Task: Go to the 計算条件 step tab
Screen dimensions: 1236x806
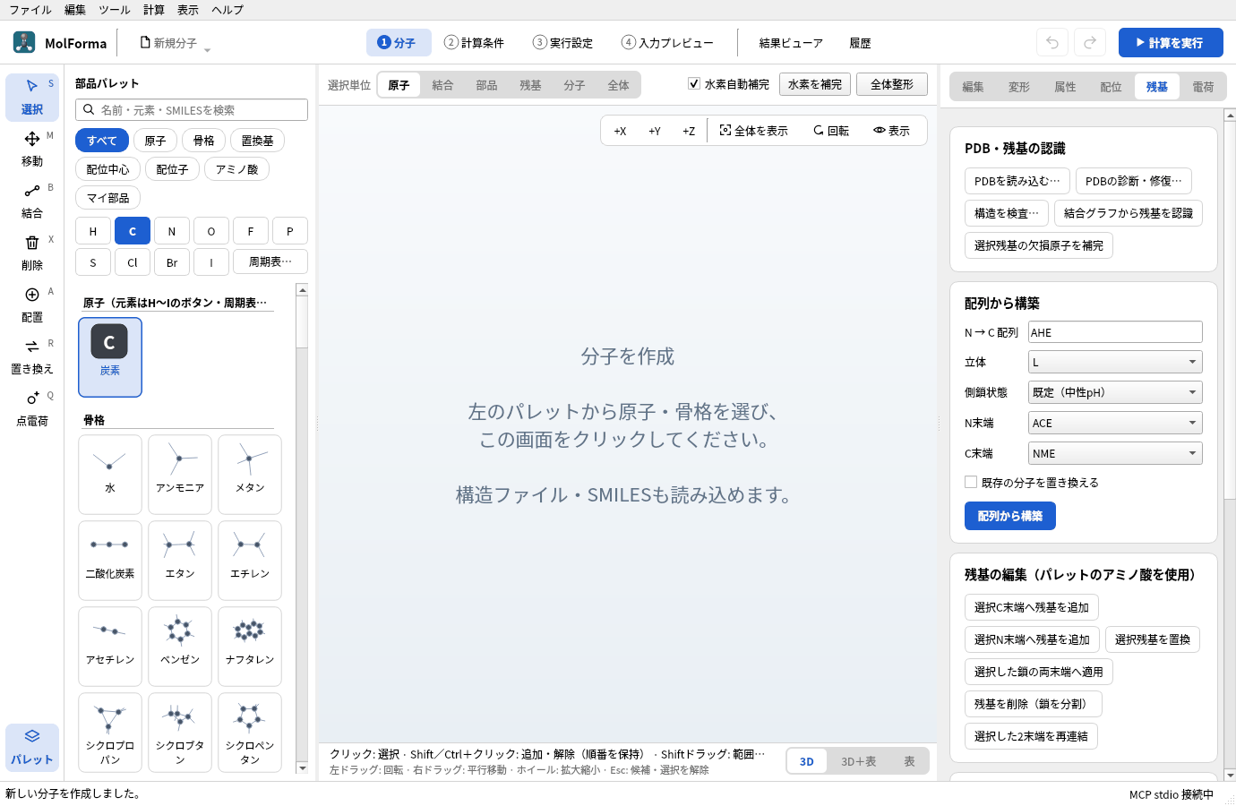Action: tap(475, 43)
